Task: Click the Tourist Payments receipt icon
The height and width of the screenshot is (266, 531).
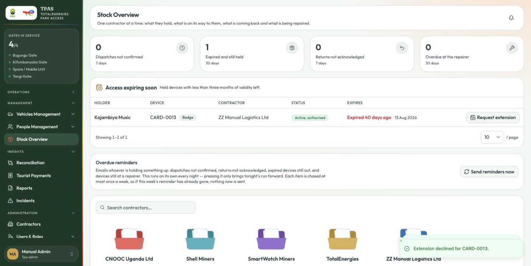Action: pyautogui.click(x=10, y=175)
